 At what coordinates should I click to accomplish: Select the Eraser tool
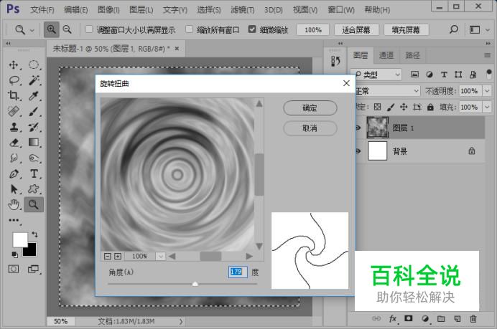[x=14, y=143]
